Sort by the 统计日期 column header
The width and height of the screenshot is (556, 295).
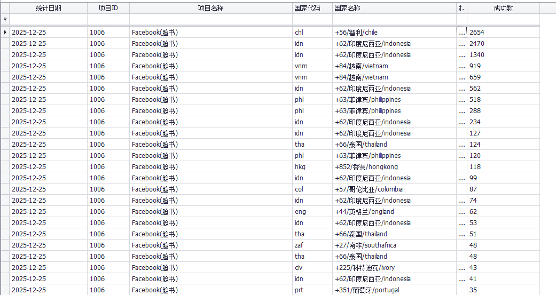tap(49, 8)
